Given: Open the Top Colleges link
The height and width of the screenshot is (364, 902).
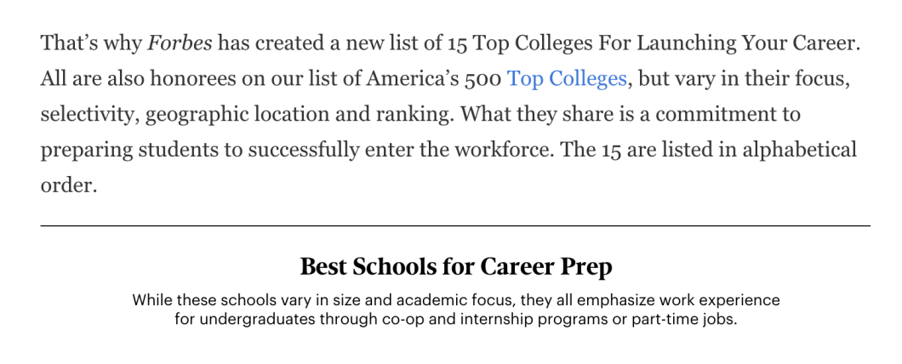Looking at the screenshot, I should pos(567,79).
